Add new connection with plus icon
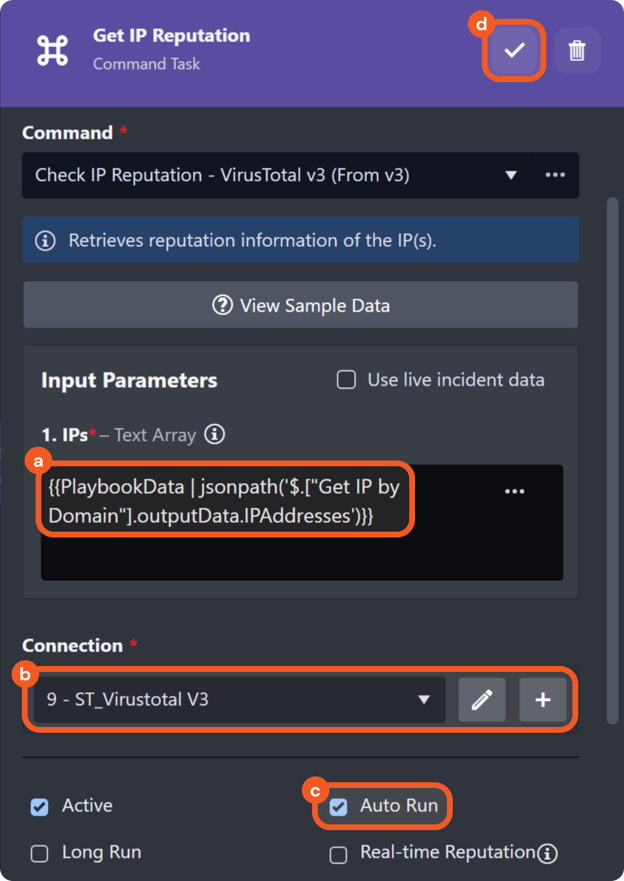Viewport: 624px width, 881px height. 543,699
